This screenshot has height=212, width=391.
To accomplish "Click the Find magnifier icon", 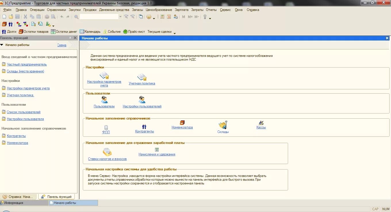I will (76, 17).
